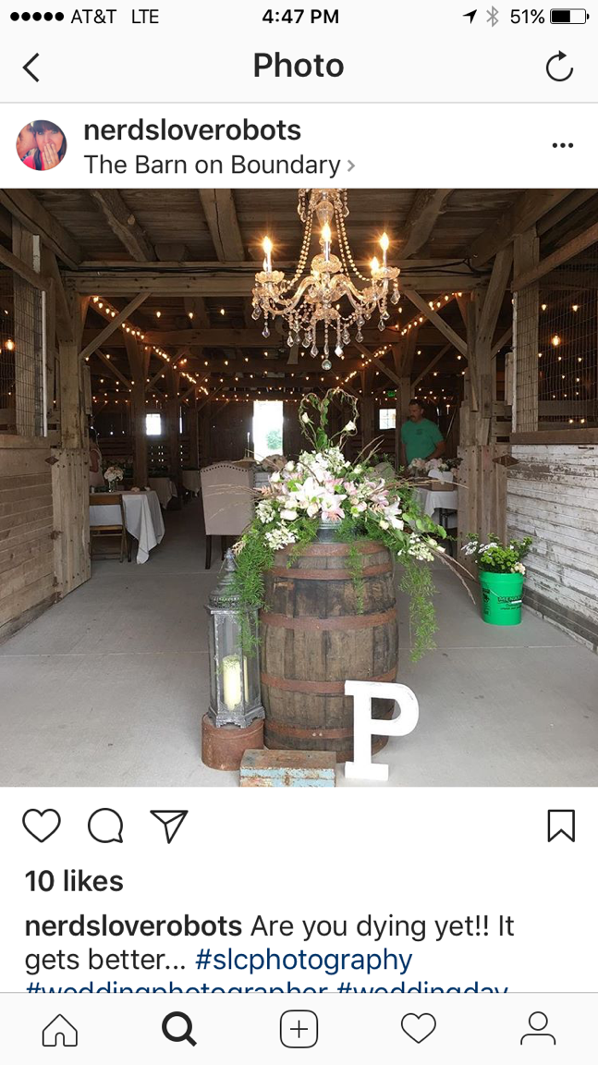Switch to the Home tab
The image size is (598, 1065).
[60, 1030]
